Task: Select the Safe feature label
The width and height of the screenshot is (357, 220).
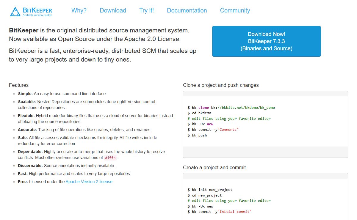Action: point(23,138)
